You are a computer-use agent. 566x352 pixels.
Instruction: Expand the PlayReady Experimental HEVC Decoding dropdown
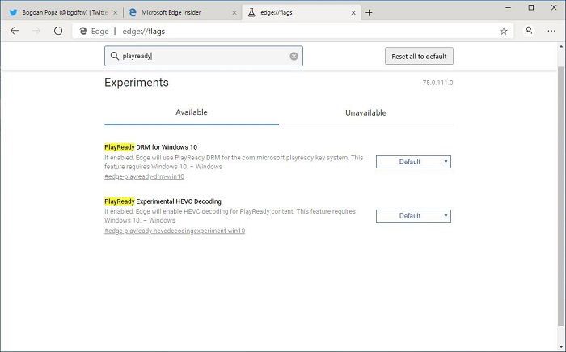coord(413,216)
